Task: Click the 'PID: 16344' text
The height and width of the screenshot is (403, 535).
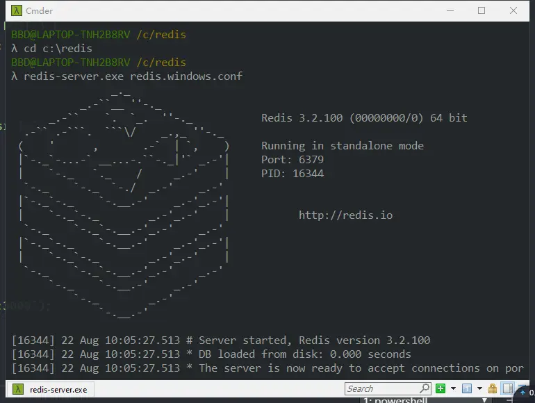Action: [x=293, y=174]
